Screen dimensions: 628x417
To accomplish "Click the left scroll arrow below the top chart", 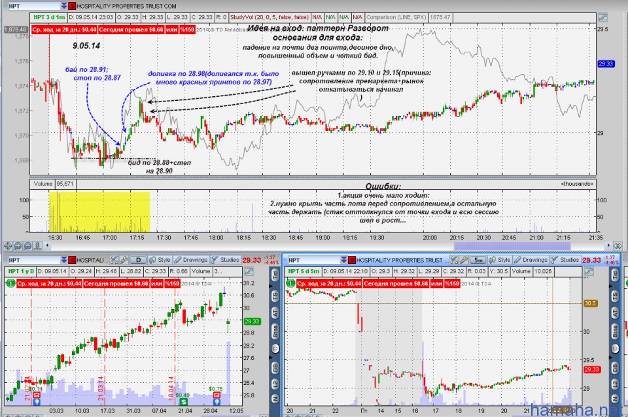I will click(x=48, y=245).
